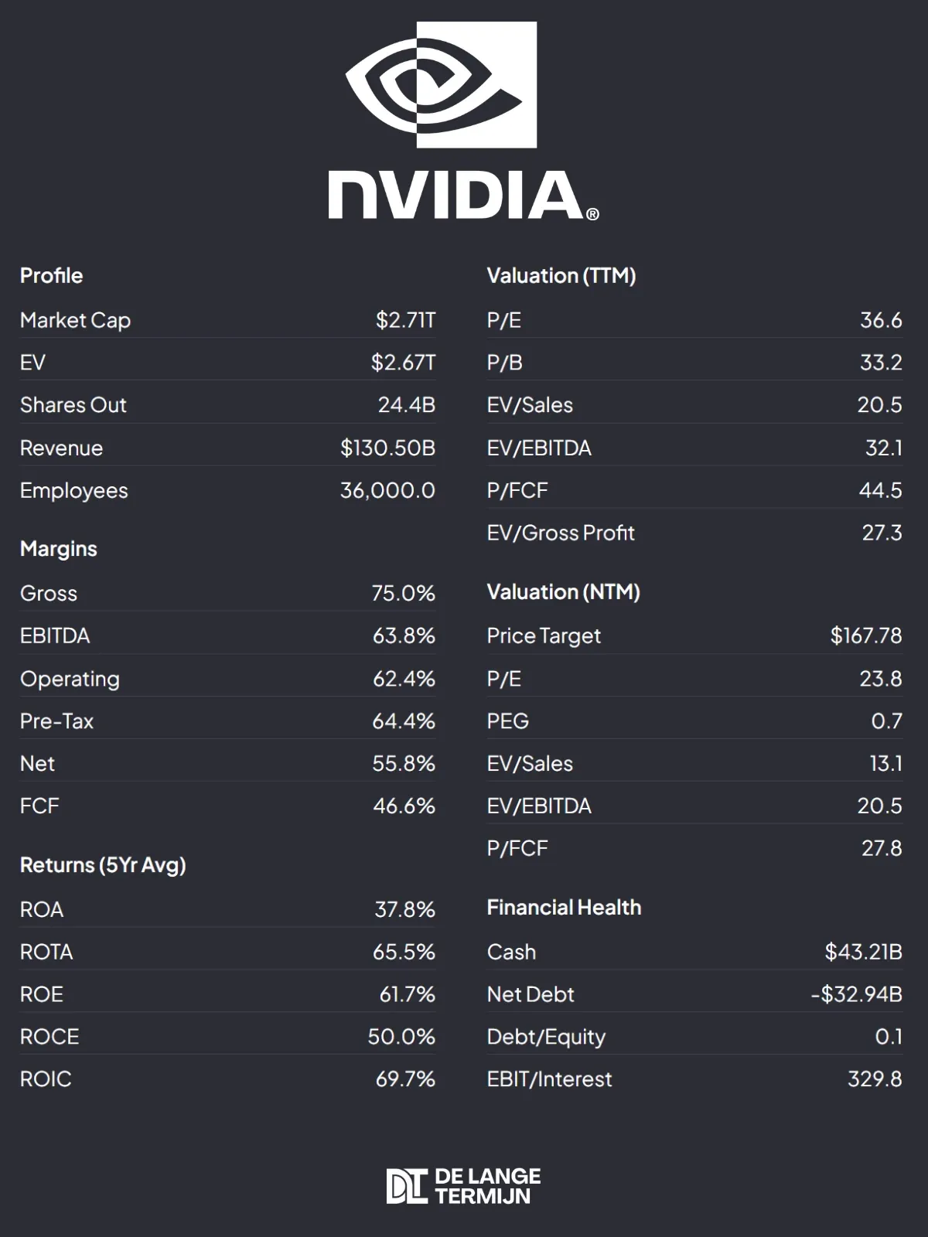Viewport: 928px width, 1237px height.
Task: Click the EBIT/Interest value 329.8
Action: (875, 1079)
